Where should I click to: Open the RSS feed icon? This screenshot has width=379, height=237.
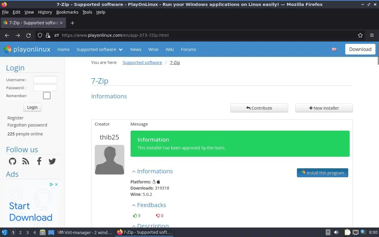(x=26, y=161)
